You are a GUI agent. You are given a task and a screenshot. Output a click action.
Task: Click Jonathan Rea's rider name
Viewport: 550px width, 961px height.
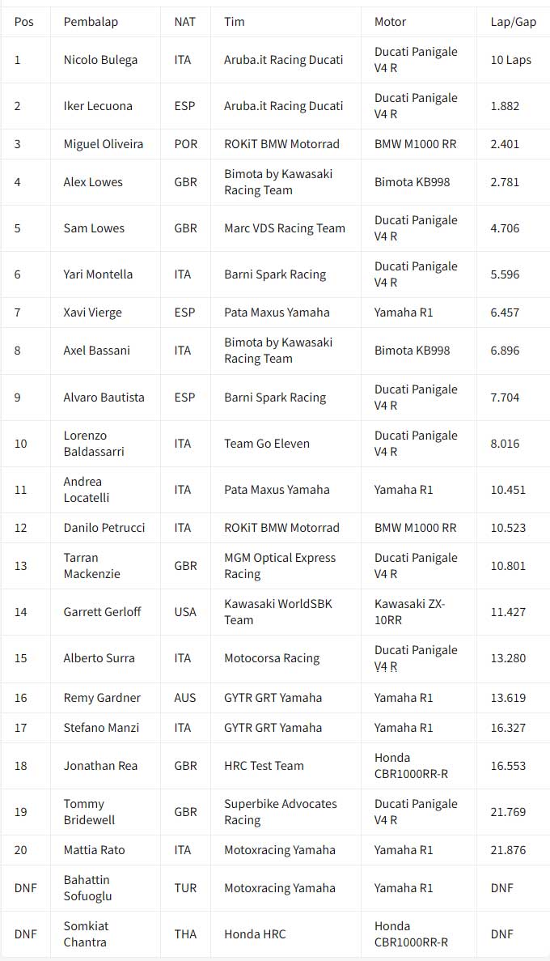tap(100, 766)
